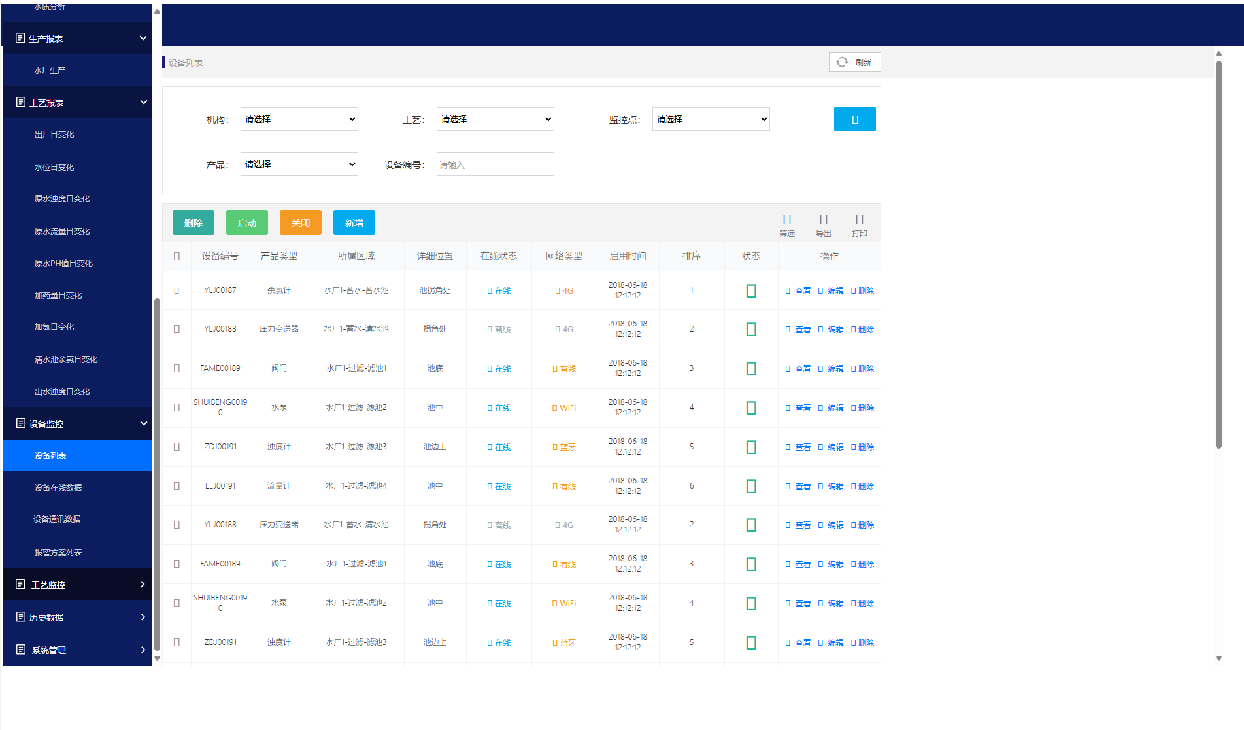Click 生产报表 document icon in sidebar

pyautogui.click(x=20, y=38)
